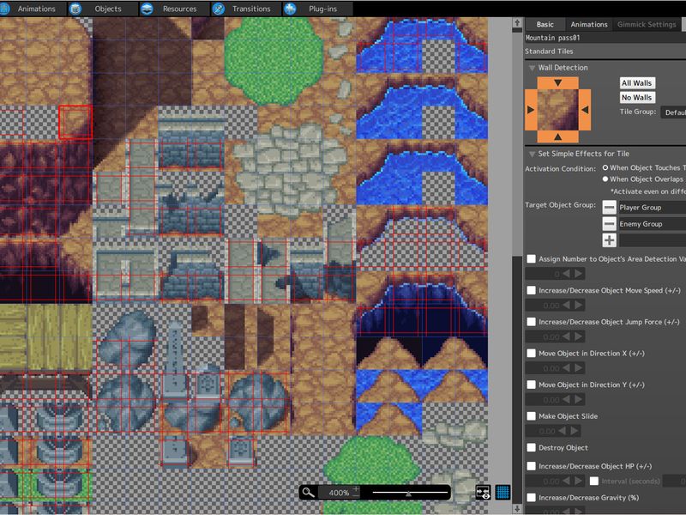Open the Transitions top menu tab
This screenshot has width=686, height=515.
246,9
